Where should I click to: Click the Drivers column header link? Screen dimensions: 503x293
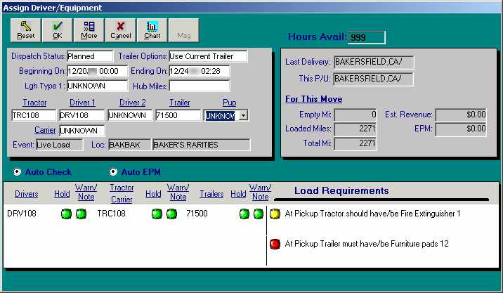coord(26,194)
